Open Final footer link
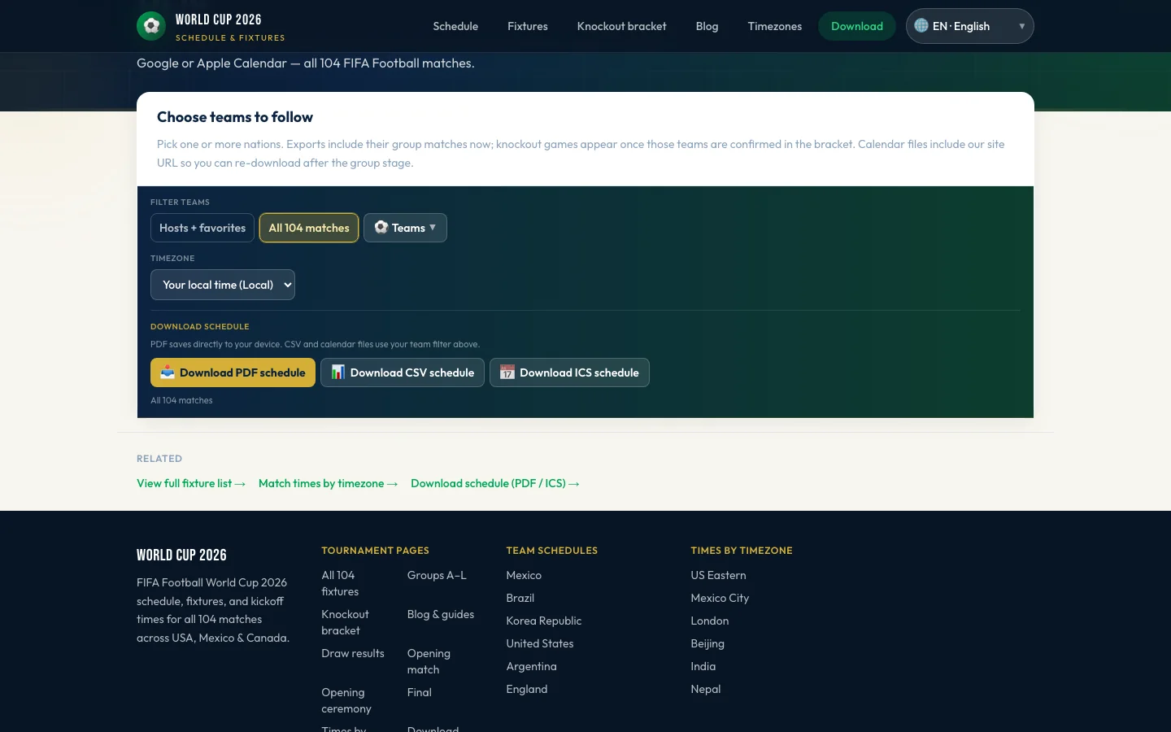Viewport: 1171px width, 732px height. (420, 692)
